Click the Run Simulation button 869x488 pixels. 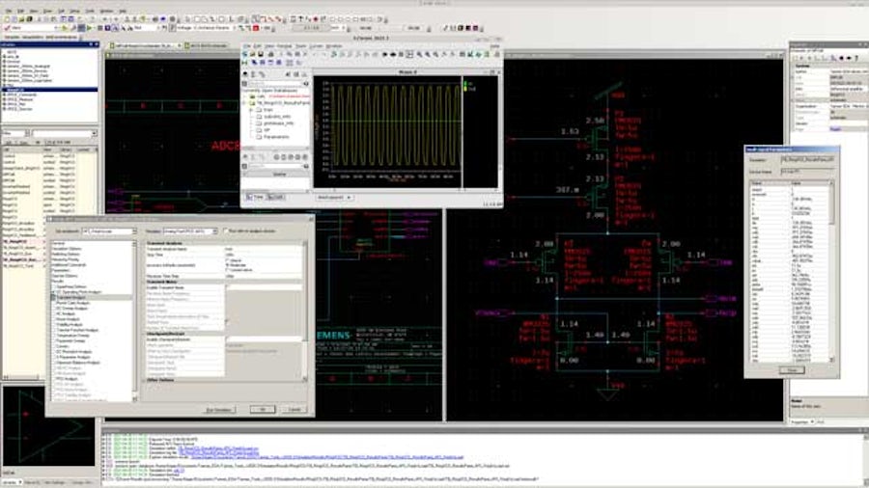point(219,410)
